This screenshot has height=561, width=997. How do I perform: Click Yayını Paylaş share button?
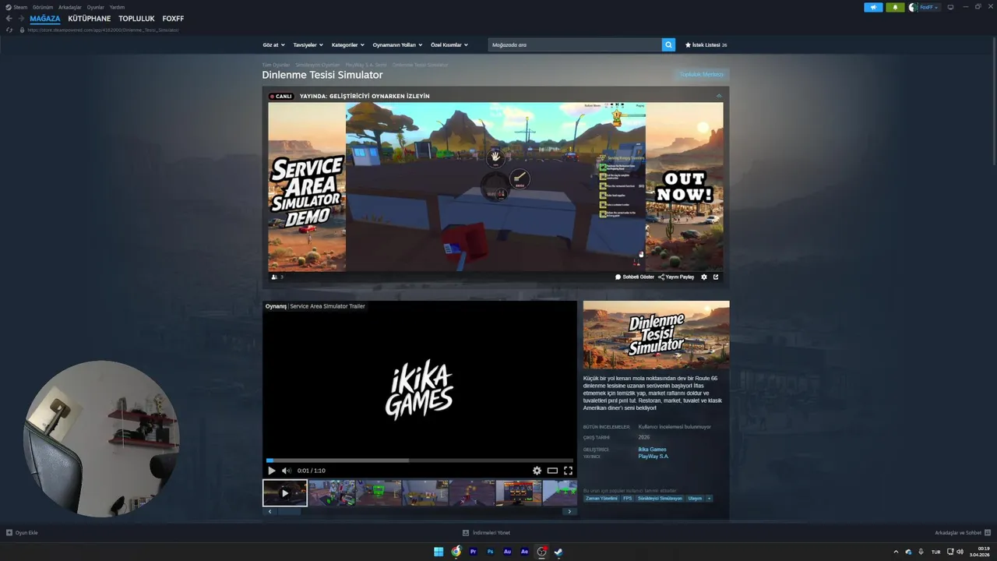tap(676, 277)
